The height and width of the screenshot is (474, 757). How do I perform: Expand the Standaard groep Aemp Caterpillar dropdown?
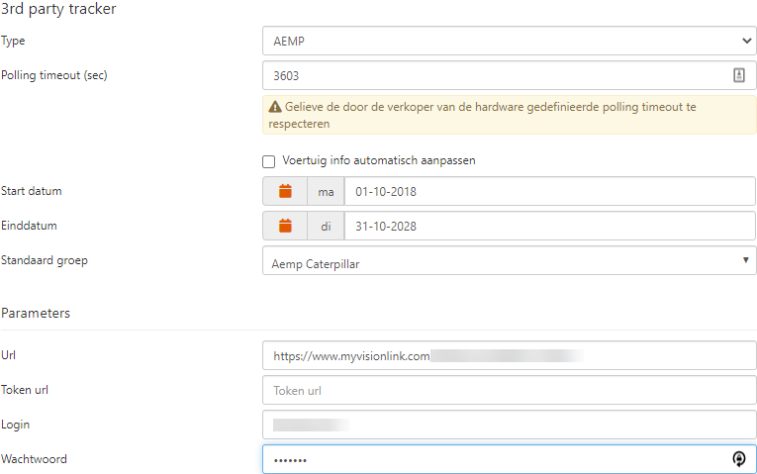[509, 260]
